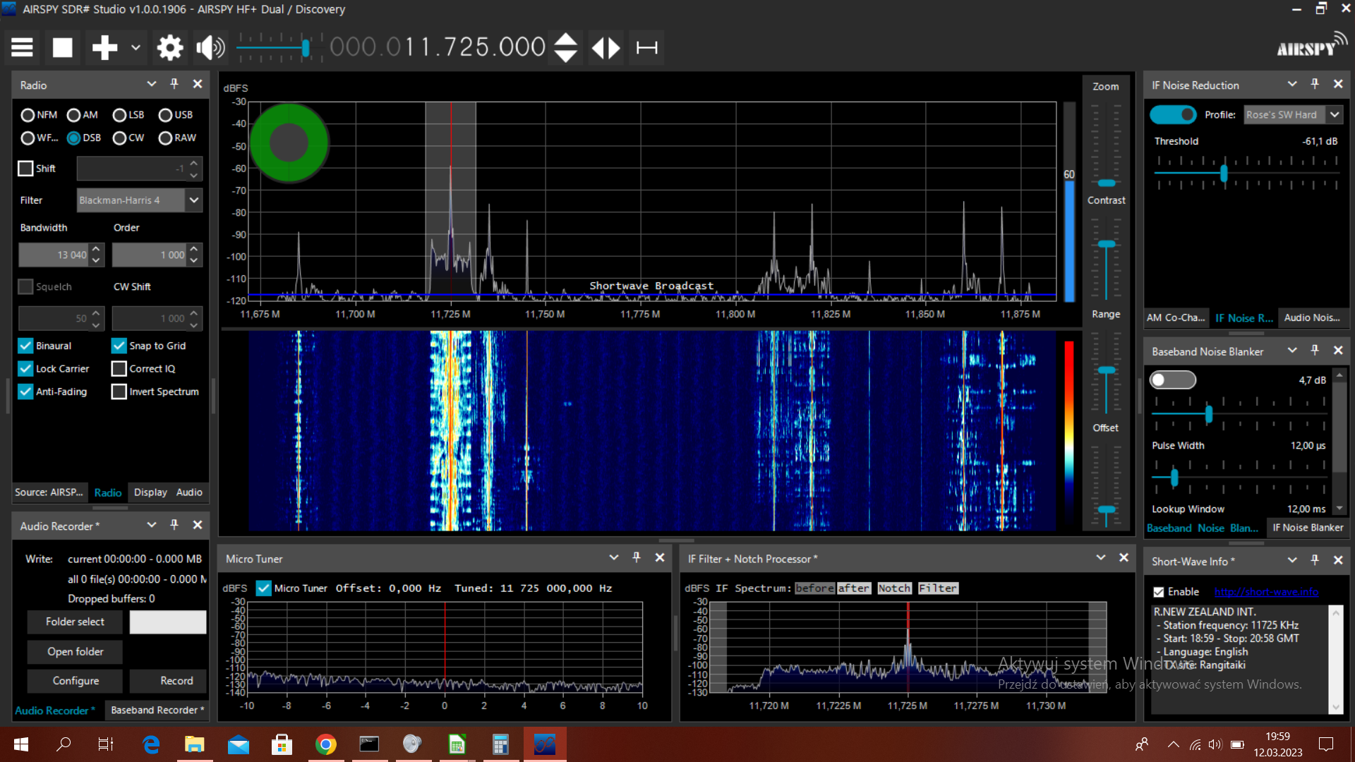Enable Invert Spectrum checkbox
1355x762 pixels.
click(119, 392)
